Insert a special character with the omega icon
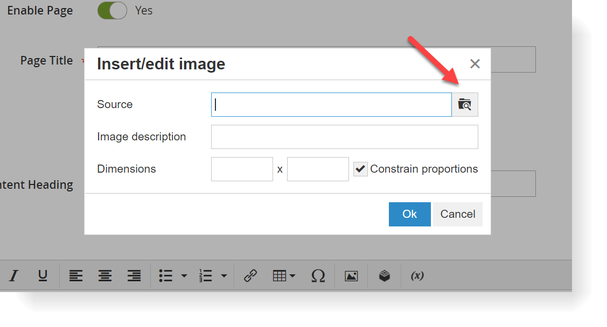 318,275
